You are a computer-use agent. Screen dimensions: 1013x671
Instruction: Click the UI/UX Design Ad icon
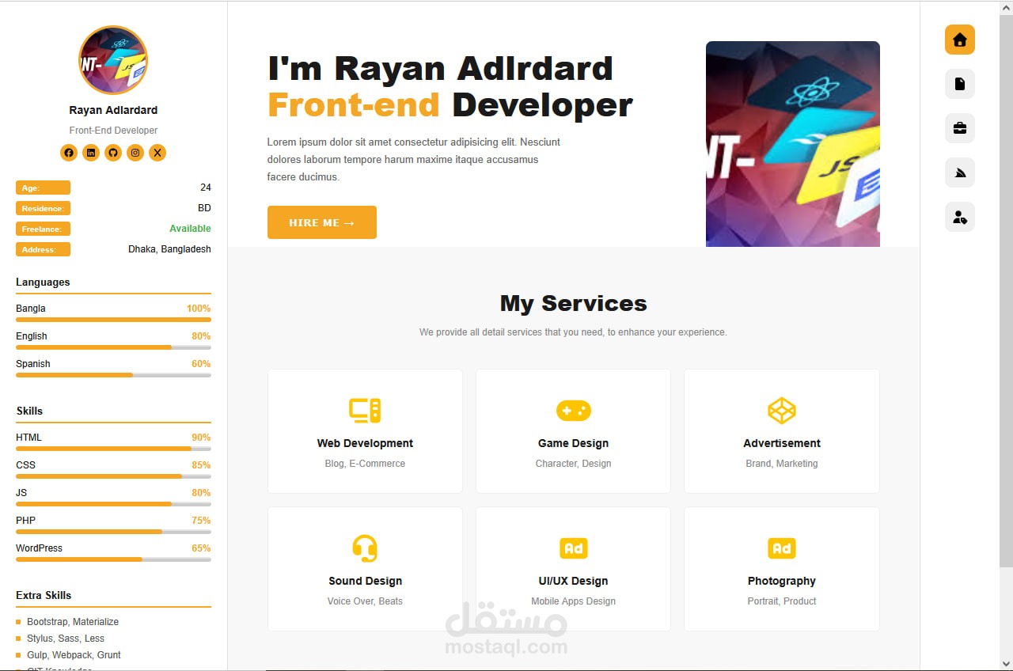pos(574,548)
